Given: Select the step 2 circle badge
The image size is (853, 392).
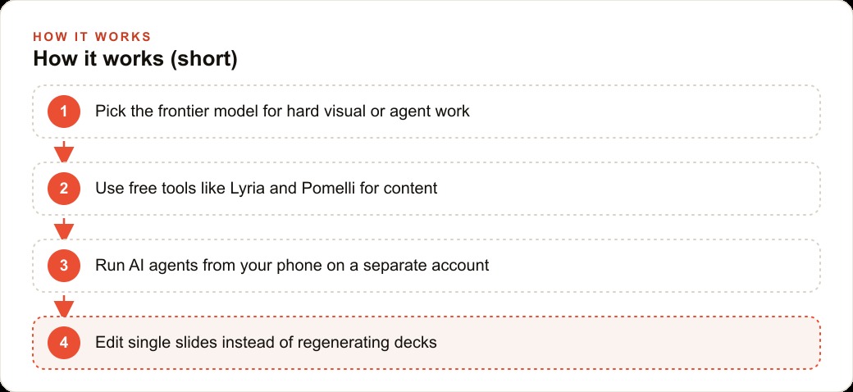Looking at the screenshot, I should pos(64,189).
